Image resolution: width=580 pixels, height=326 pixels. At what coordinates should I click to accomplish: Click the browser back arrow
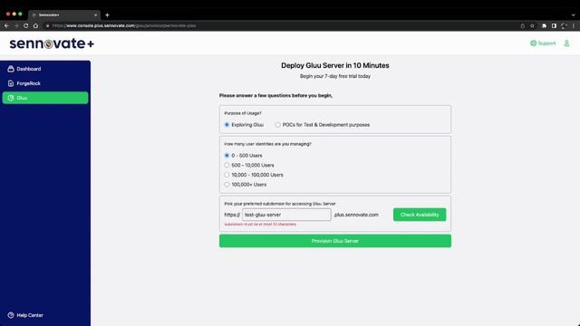[6, 25]
